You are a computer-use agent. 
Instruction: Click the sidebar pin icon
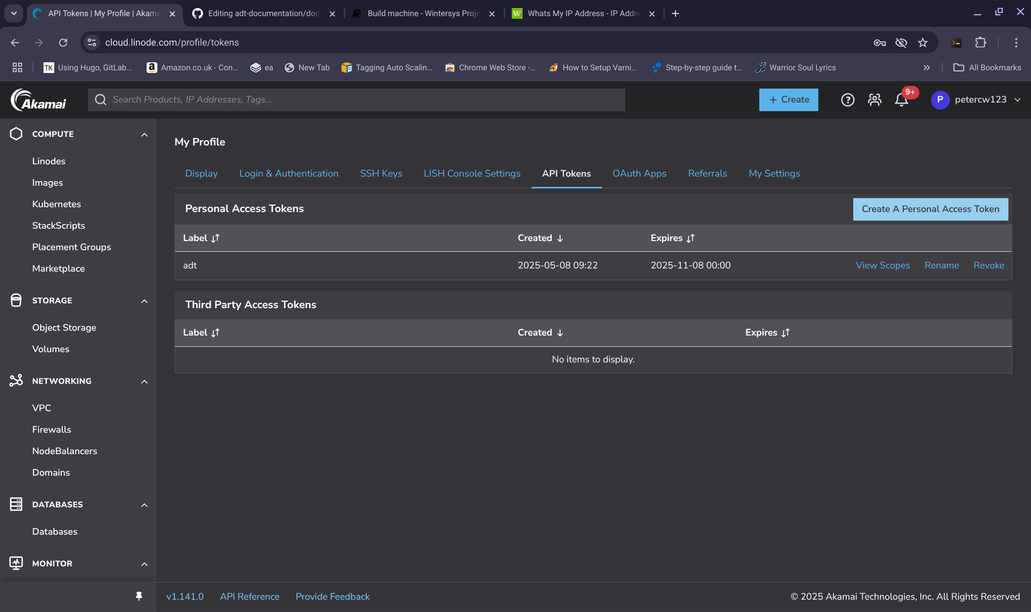pyautogui.click(x=139, y=596)
